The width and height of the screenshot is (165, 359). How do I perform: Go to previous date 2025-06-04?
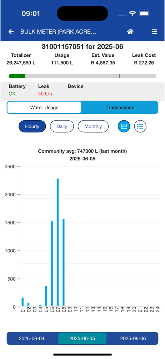pos(32,339)
